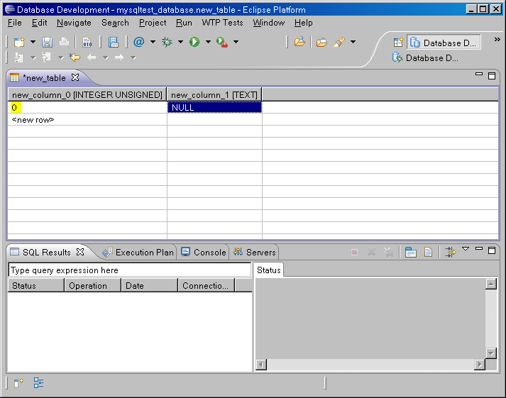The height and width of the screenshot is (398, 506).
Task: Click the back navigation arrow icon
Action: click(92, 57)
